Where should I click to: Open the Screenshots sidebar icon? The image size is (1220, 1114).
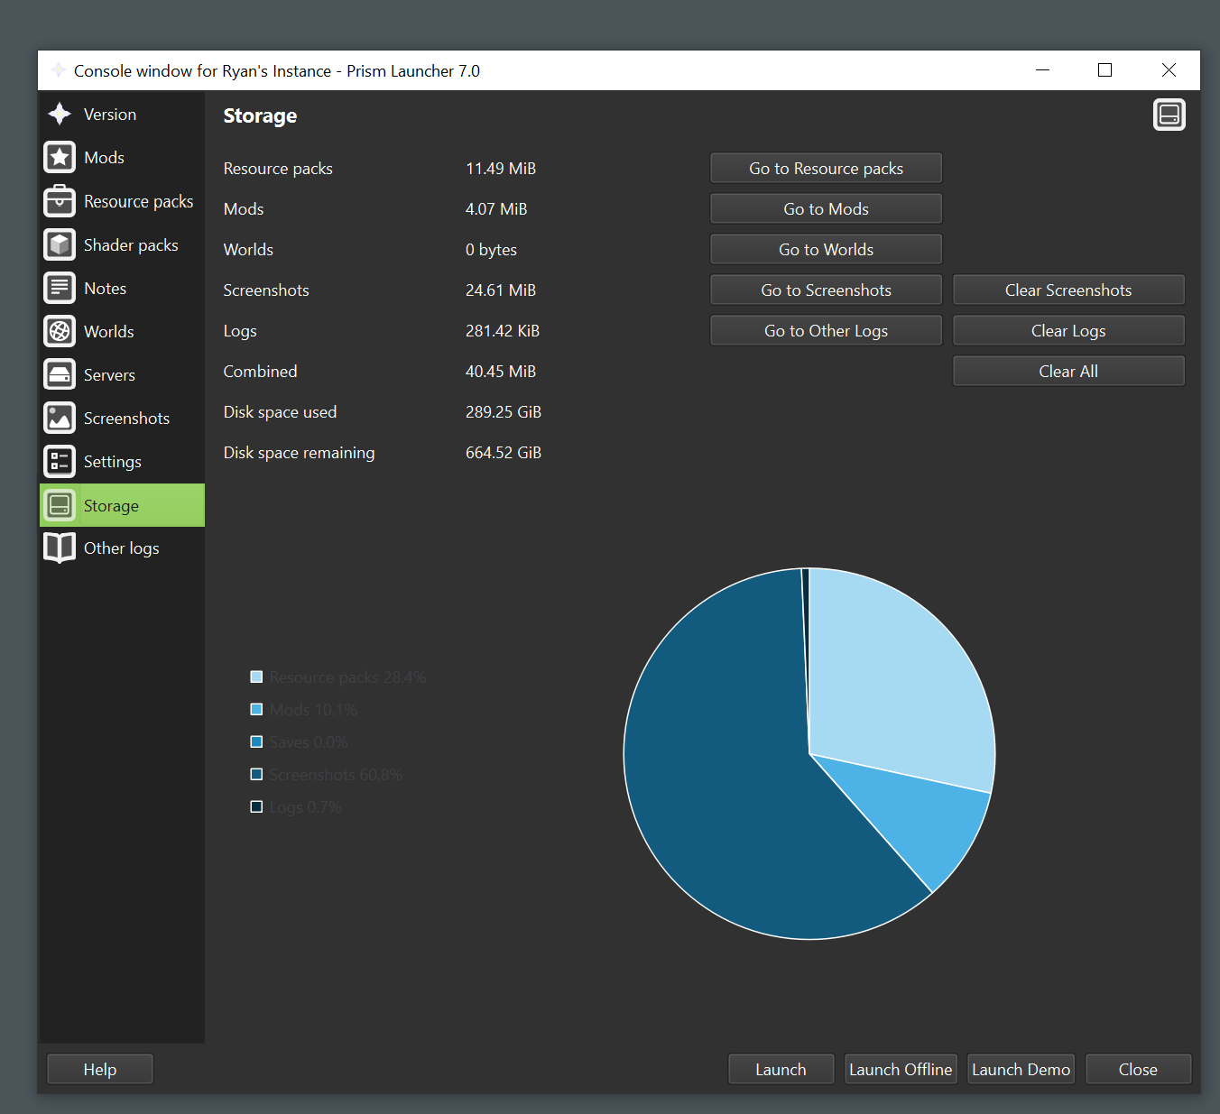click(59, 418)
